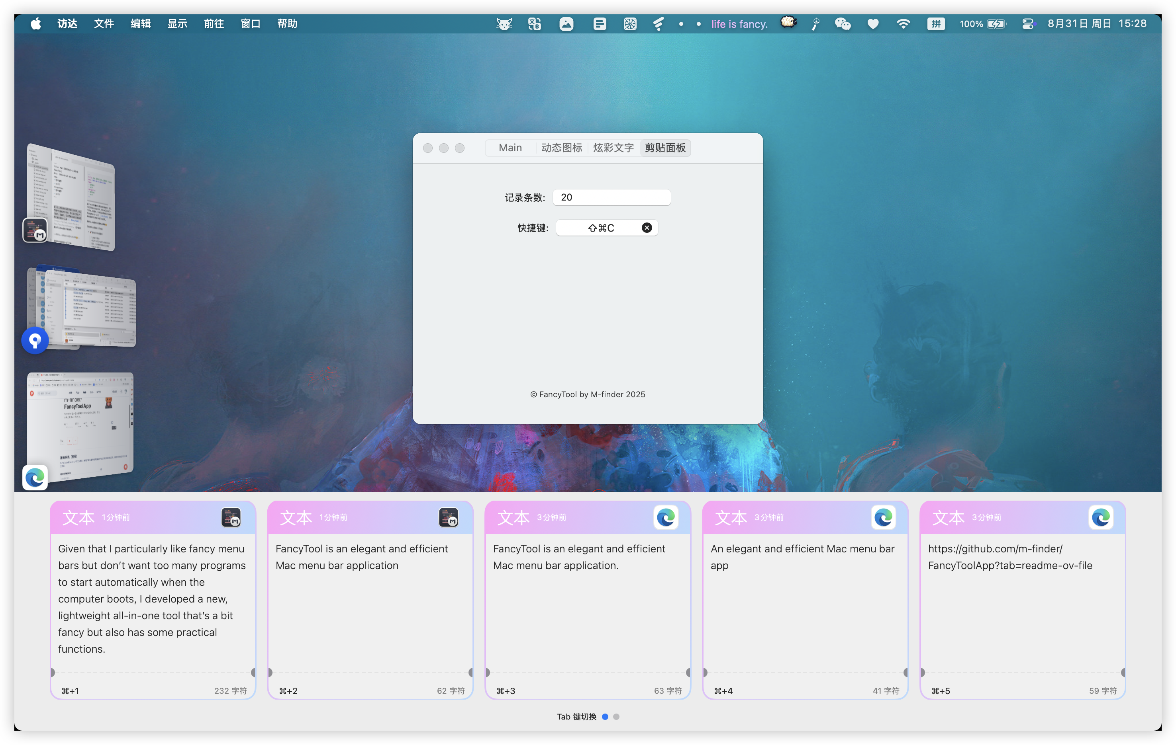The width and height of the screenshot is (1176, 745).
Task: Click the WeChat icon in the menu bar
Action: 843,23
